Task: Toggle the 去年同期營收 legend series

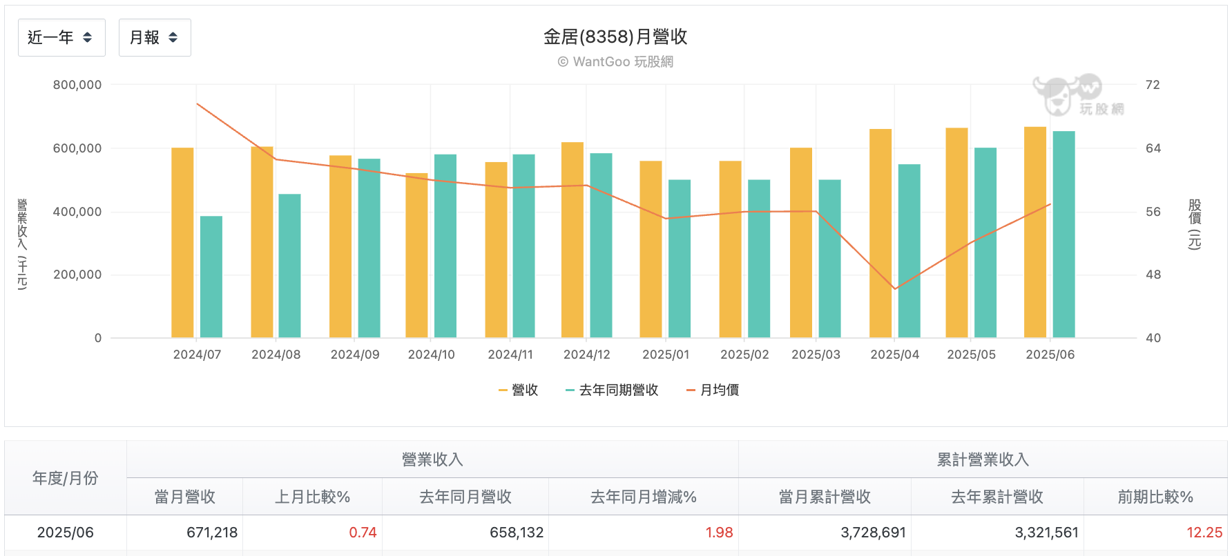Action: (x=612, y=390)
